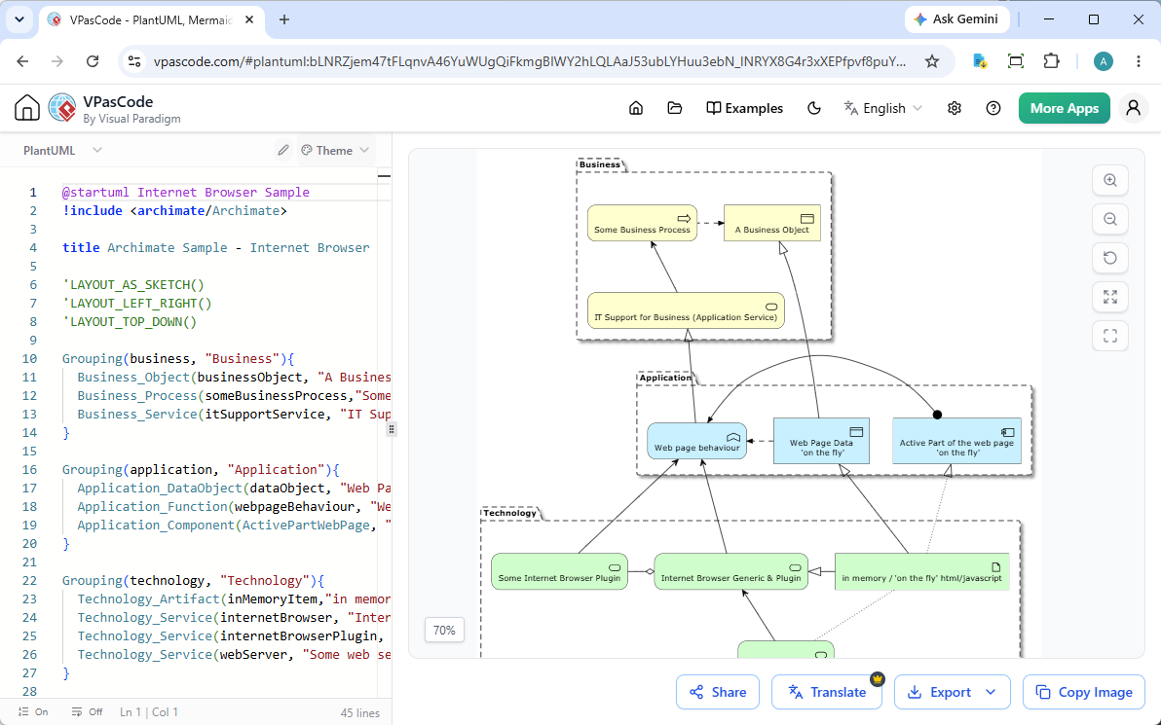Click 'Internet Browser Generic & Plugin' node
1161x725 pixels.
[730, 571]
